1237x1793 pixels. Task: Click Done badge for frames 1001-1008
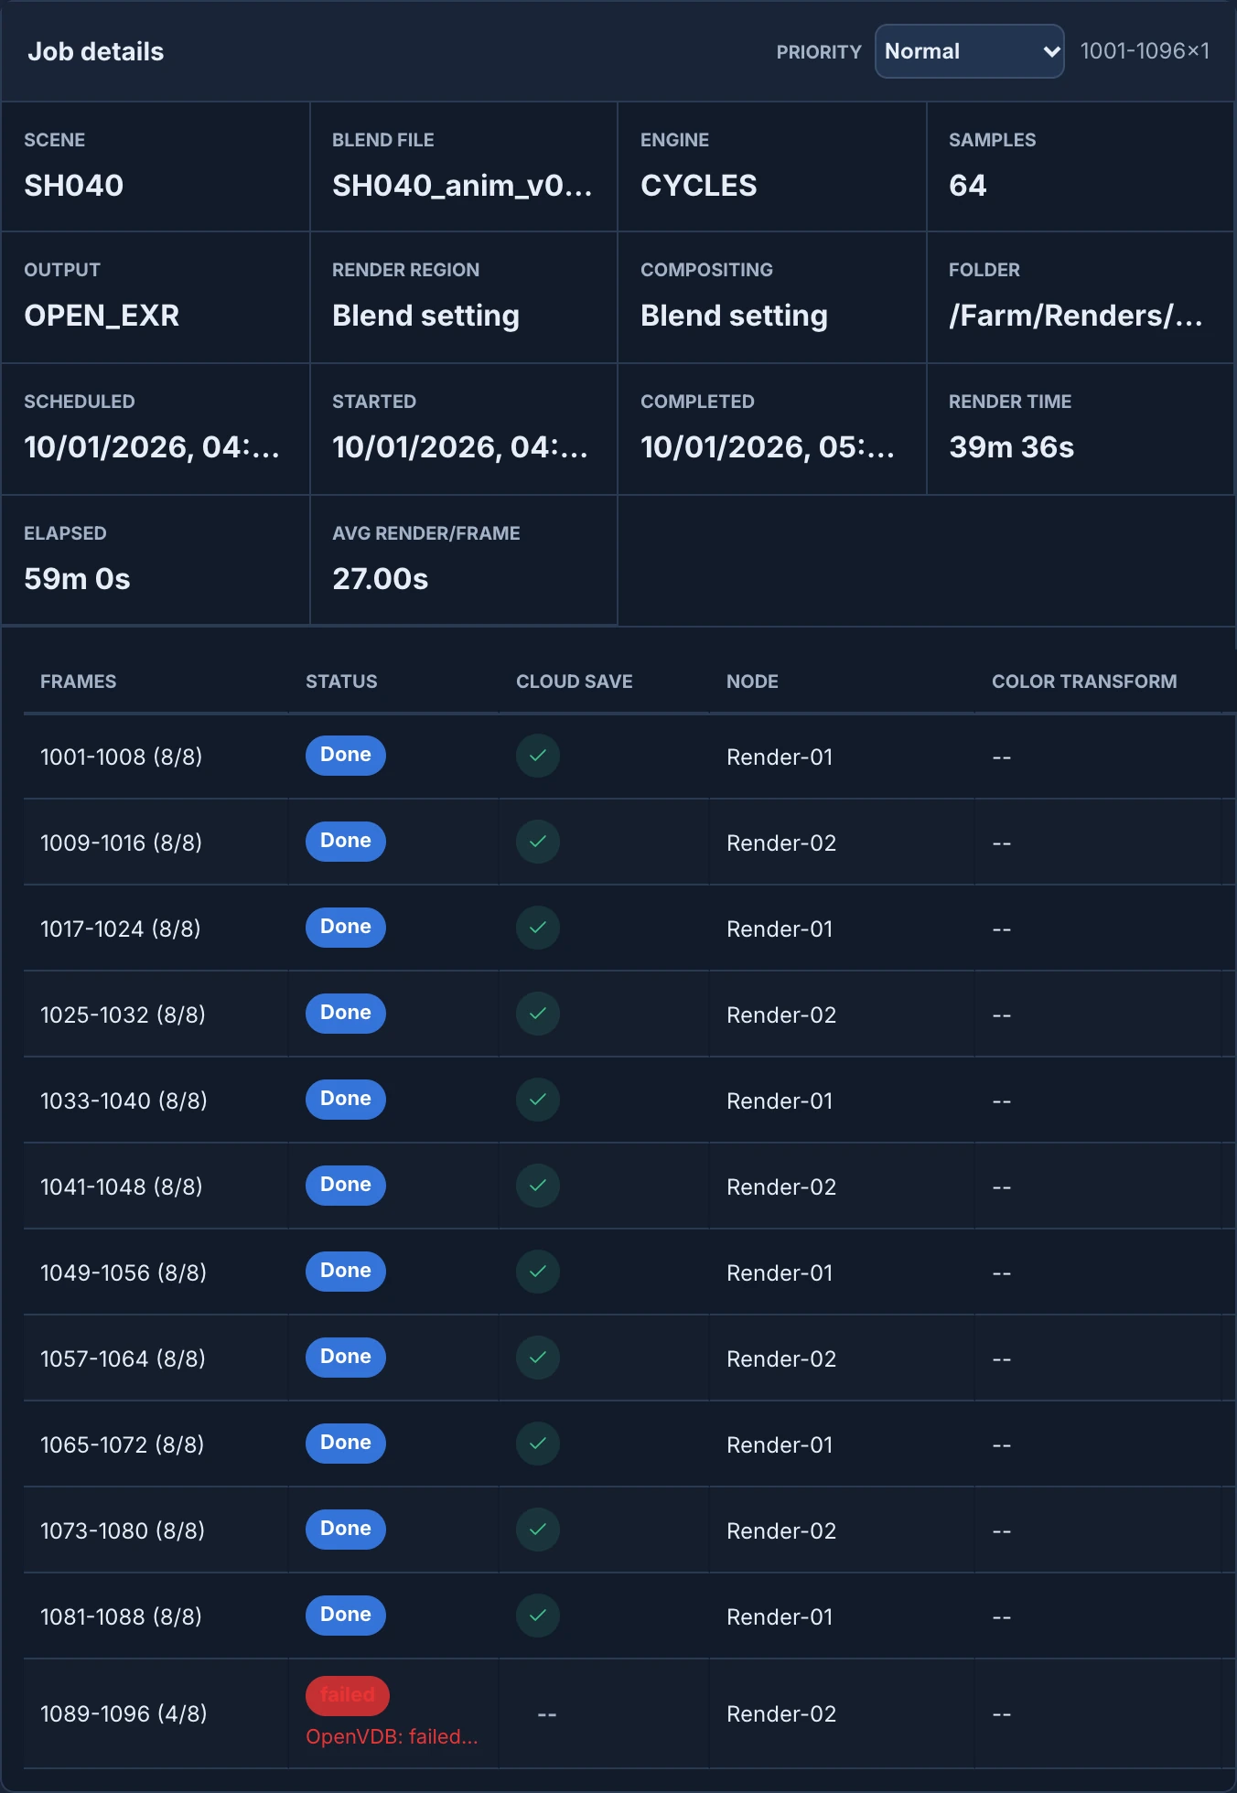tap(346, 756)
